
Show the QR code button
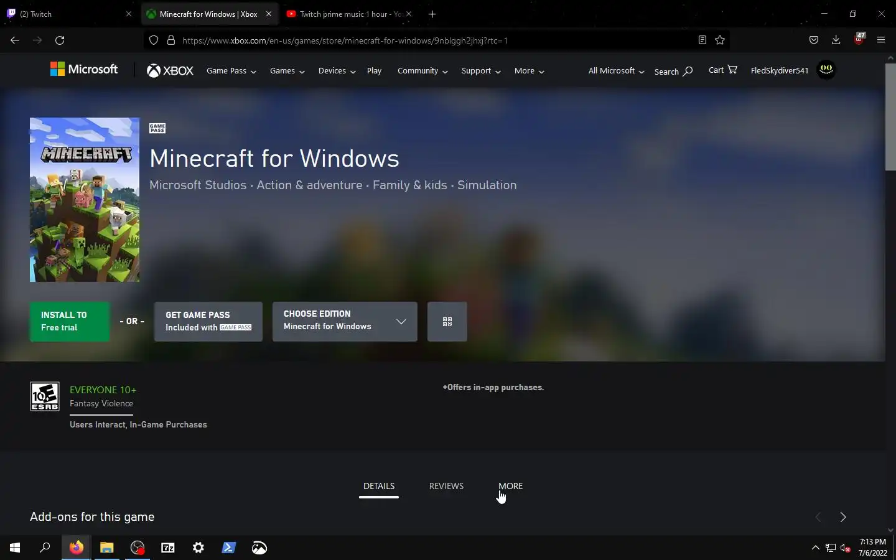pos(447,322)
